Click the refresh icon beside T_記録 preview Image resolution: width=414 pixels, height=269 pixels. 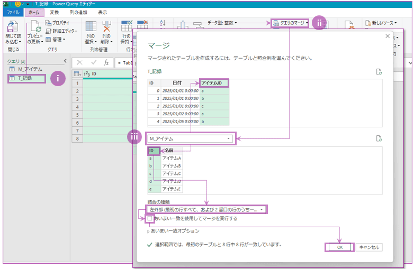[379, 72]
